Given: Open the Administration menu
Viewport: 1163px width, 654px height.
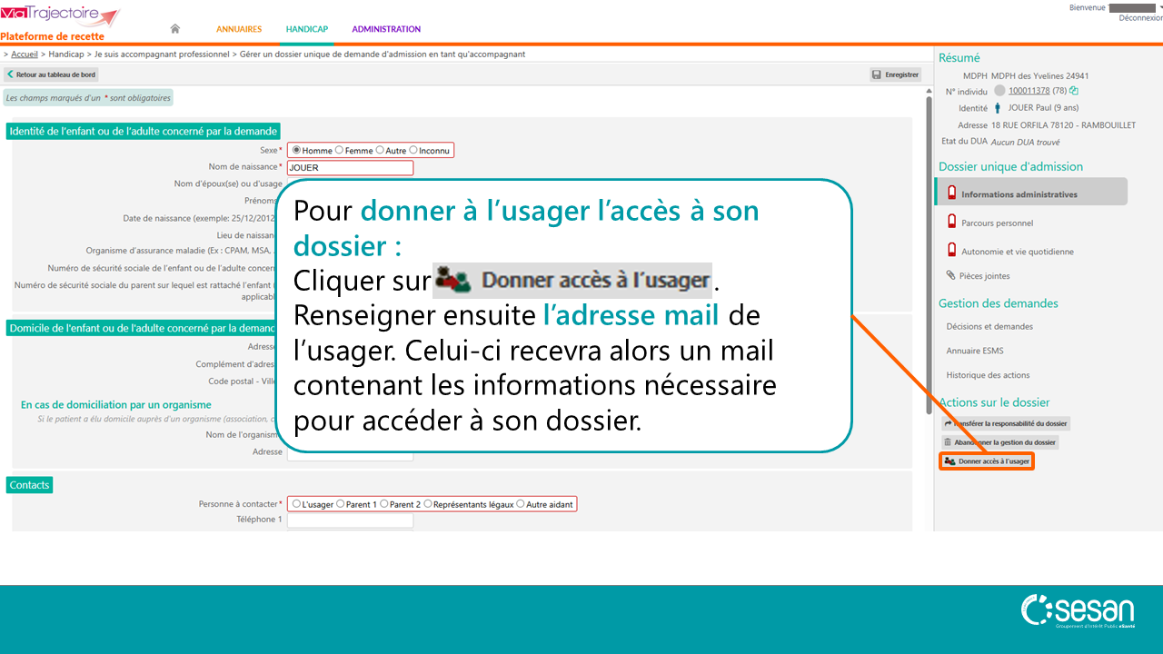Looking at the screenshot, I should [386, 29].
